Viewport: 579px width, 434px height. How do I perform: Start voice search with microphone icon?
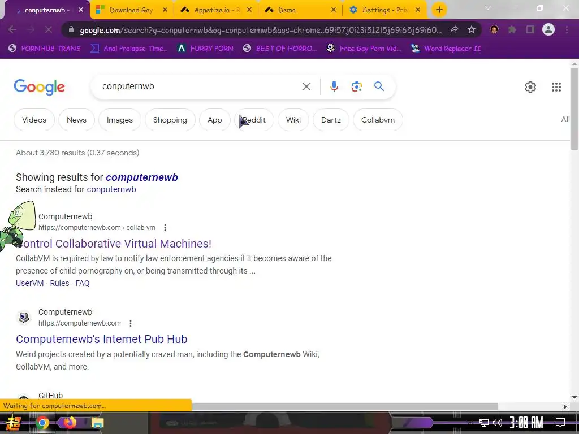pos(334,86)
